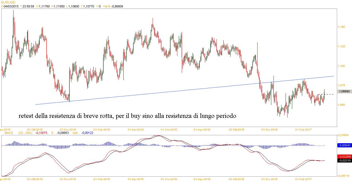This screenshot has width=352, height=184.
Task: Click 01-Ott-2015 on the price chart date axis
Action: point(35,129)
